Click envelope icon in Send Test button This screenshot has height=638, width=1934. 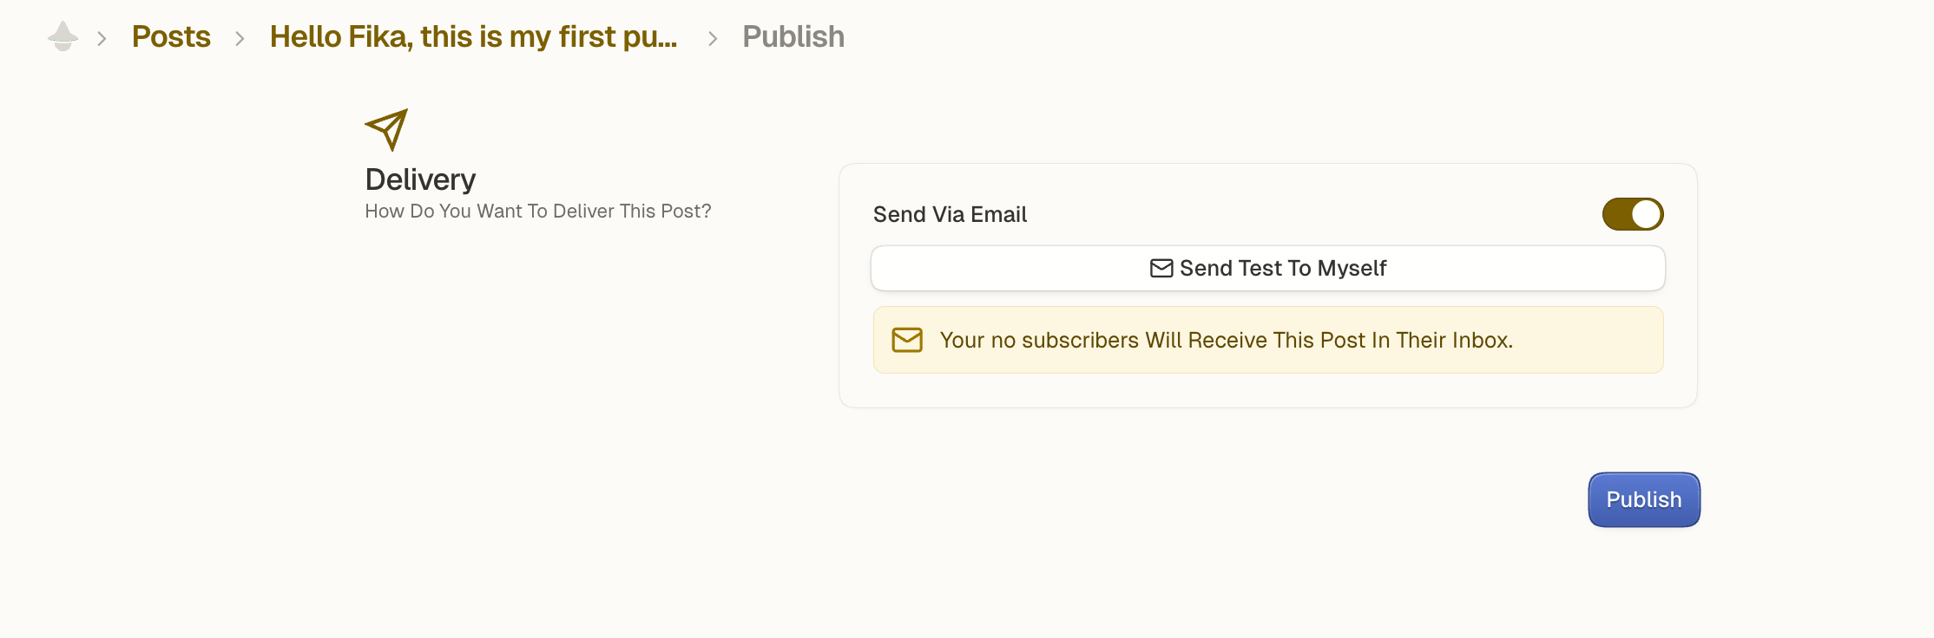tap(1161, 268)
